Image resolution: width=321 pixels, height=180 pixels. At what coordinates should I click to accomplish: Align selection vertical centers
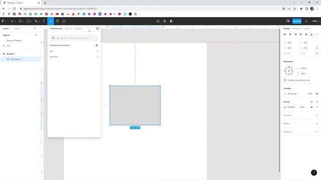pyautogui.click(x=306, y=34)
